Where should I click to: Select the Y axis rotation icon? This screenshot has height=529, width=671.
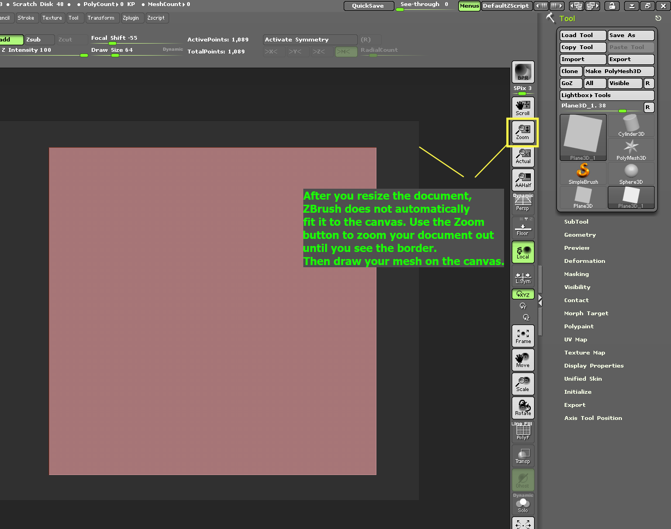[523, 306]
